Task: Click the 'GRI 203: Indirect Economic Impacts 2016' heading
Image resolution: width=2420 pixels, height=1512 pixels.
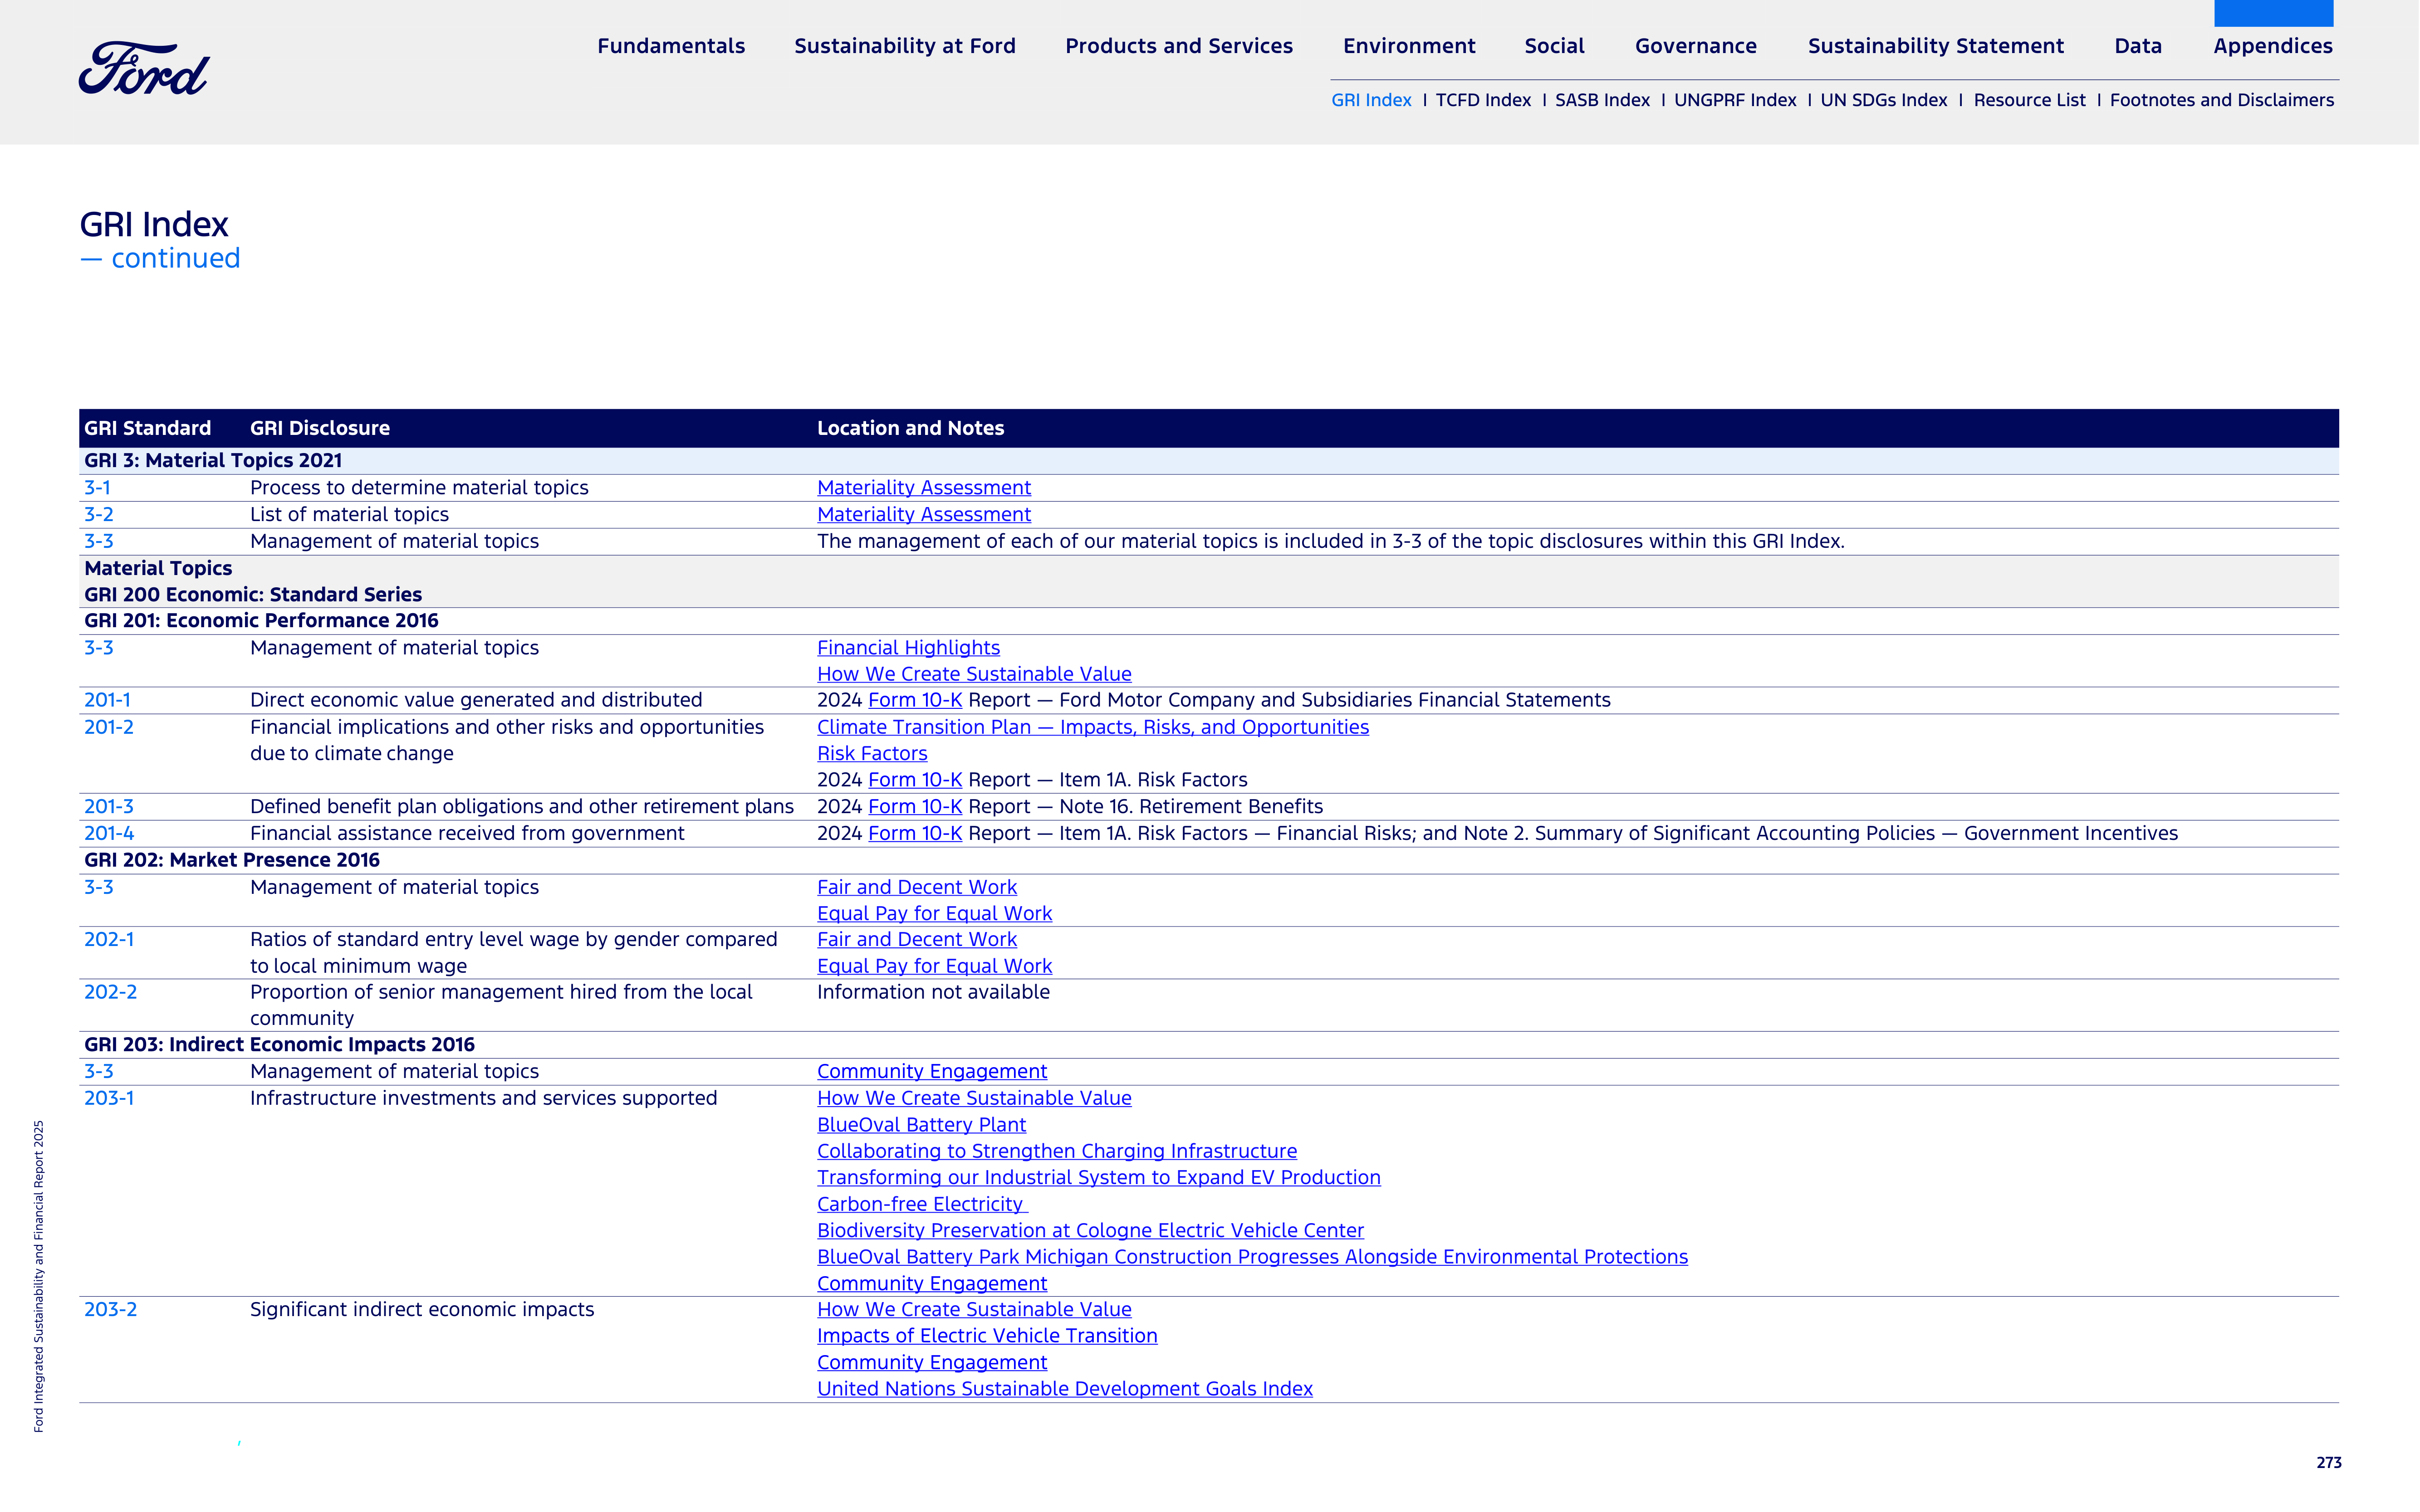Action: tap(279, 1045)
